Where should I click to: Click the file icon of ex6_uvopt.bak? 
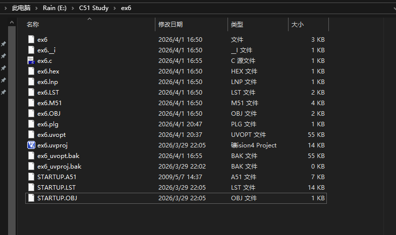click(31, 155)
